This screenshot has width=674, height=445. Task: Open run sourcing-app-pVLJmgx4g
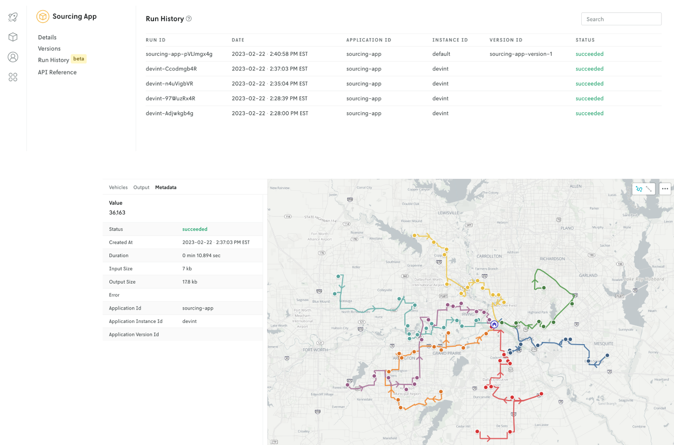pos(179,54)
